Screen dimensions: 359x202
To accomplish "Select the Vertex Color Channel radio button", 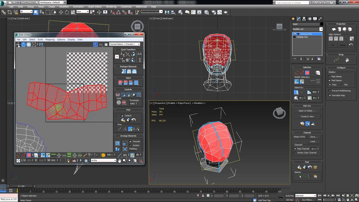I will point(295,153).
